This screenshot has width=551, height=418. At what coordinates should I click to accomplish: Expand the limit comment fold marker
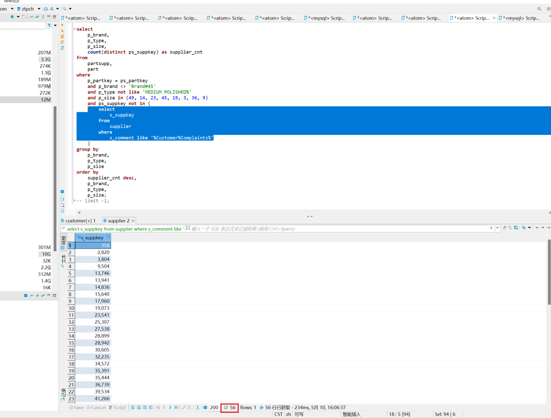coord(74,201)
